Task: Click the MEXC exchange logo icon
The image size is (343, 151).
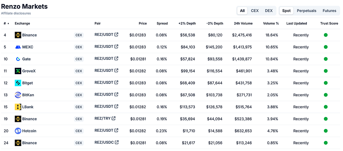Action: click(18, 47)
